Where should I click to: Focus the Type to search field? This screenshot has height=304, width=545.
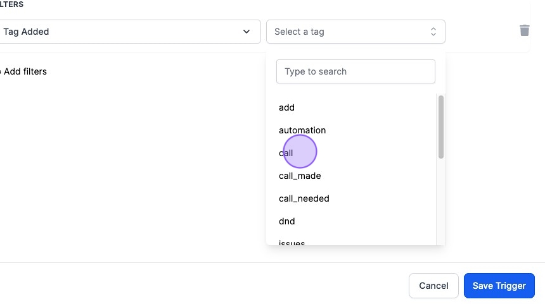point(356,71)
